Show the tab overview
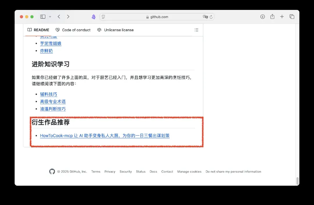The width and height of the screenshot is (314, 205). coord(292,17)
